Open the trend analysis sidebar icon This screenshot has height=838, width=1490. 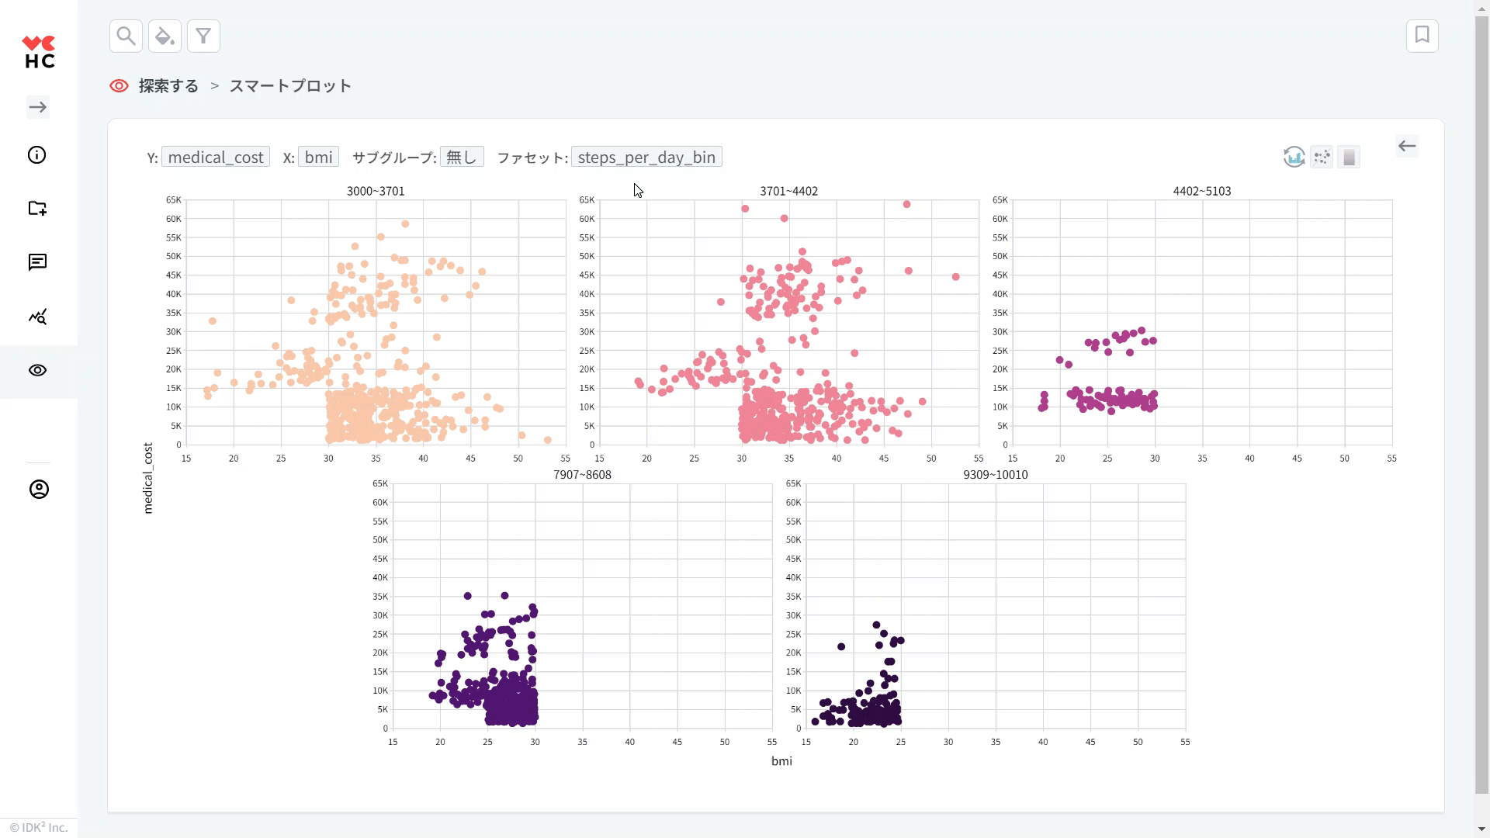point(37,317)
